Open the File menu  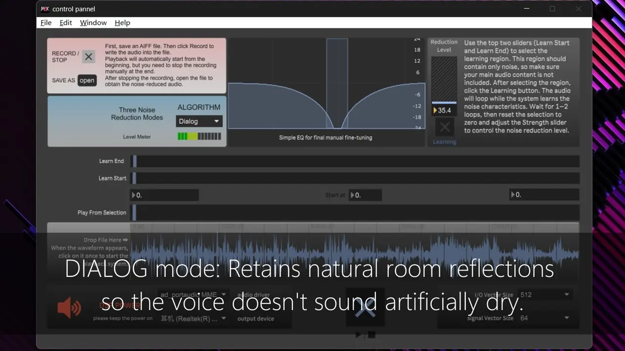[x=46, y=22]
